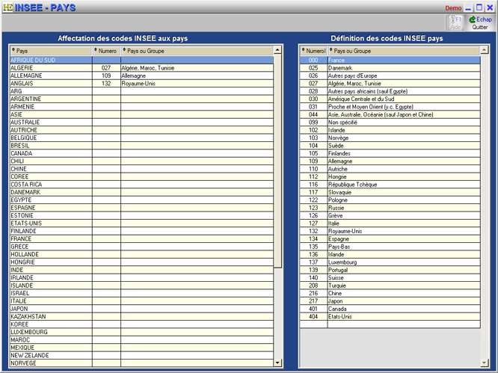The image size is (498, 373).
Task: Maximize the INSEE - PAYS window
Action: tap(479, 7)
